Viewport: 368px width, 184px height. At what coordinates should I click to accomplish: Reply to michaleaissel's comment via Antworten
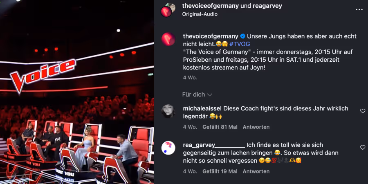256,127
